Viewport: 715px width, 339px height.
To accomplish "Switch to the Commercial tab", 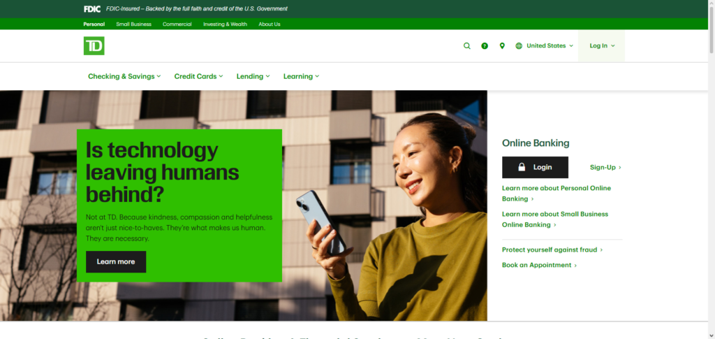I will click(177, 24).
